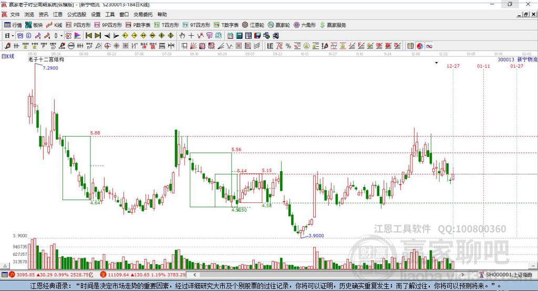This screenshot has height=291, width=538.
Task: Open the 工具 menu
Action: point(110,14)
